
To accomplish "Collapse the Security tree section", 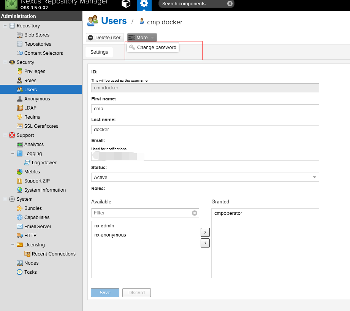I will 5,62.
